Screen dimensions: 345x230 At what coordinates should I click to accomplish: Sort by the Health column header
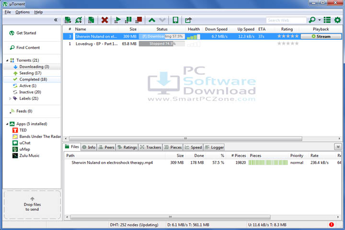pyautogui.click(x=194, y=29)
